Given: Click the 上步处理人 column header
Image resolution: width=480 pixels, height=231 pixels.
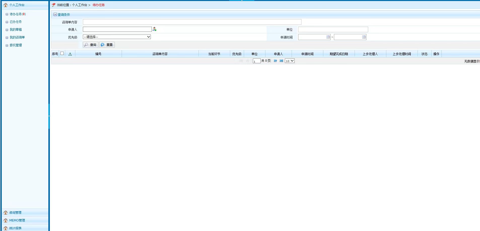Looking at the screenshot, I should coord(370,54).
